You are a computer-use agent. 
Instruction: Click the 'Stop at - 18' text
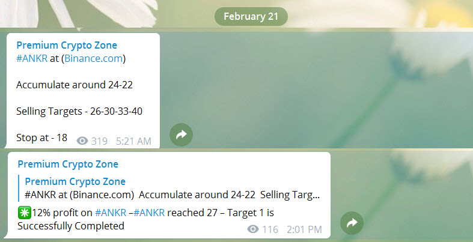click(41, 138)
